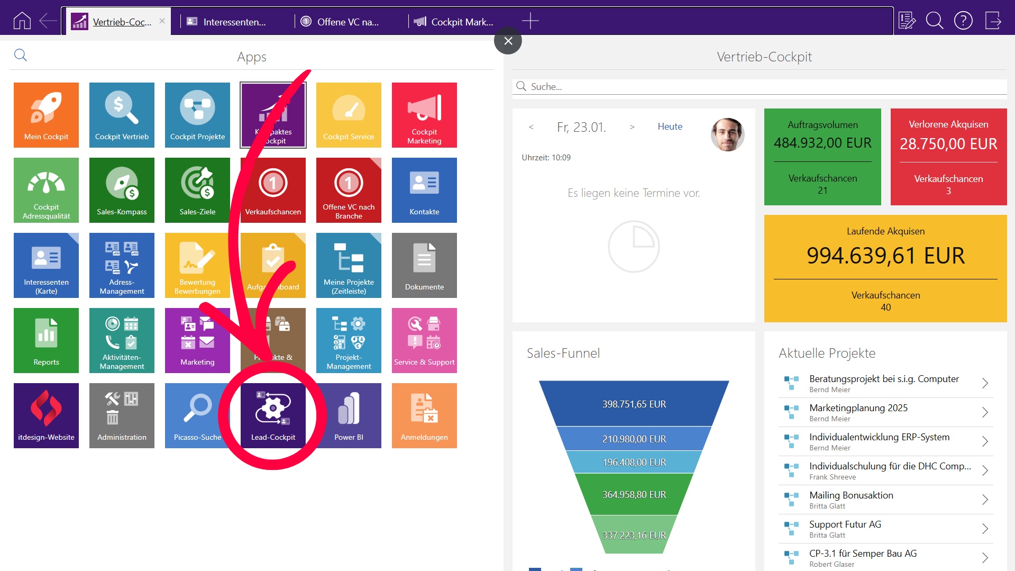
Task: Click funnel segment 210.980,00 EUR
Action: [634, 439]
